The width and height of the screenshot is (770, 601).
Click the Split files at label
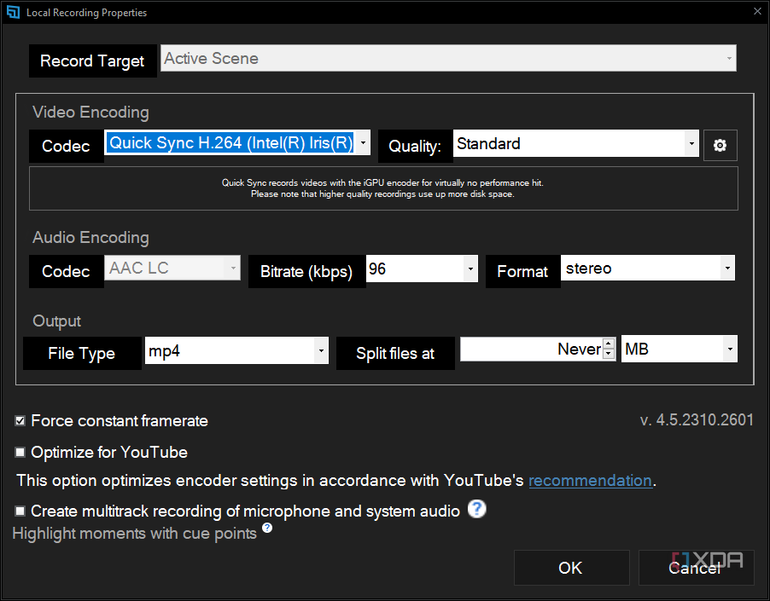tap(395, 354)
